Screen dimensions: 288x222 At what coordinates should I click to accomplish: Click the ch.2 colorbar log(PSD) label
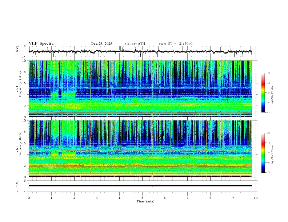coord(272,155)
